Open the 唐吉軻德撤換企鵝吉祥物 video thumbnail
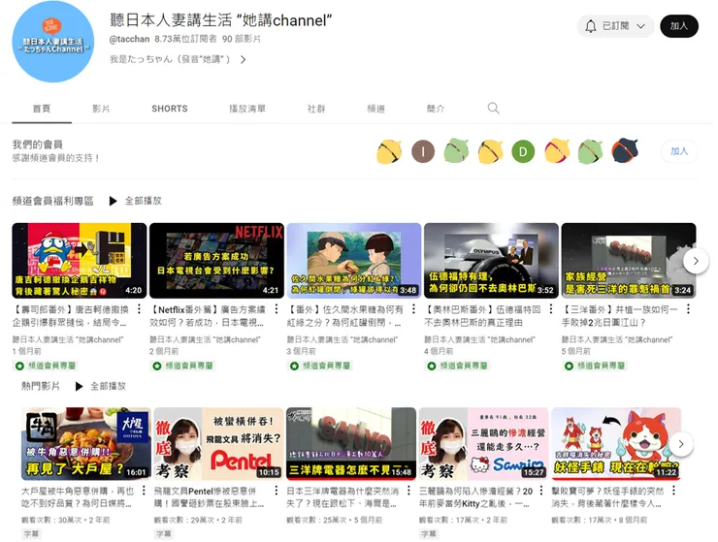 click(80, 261)
